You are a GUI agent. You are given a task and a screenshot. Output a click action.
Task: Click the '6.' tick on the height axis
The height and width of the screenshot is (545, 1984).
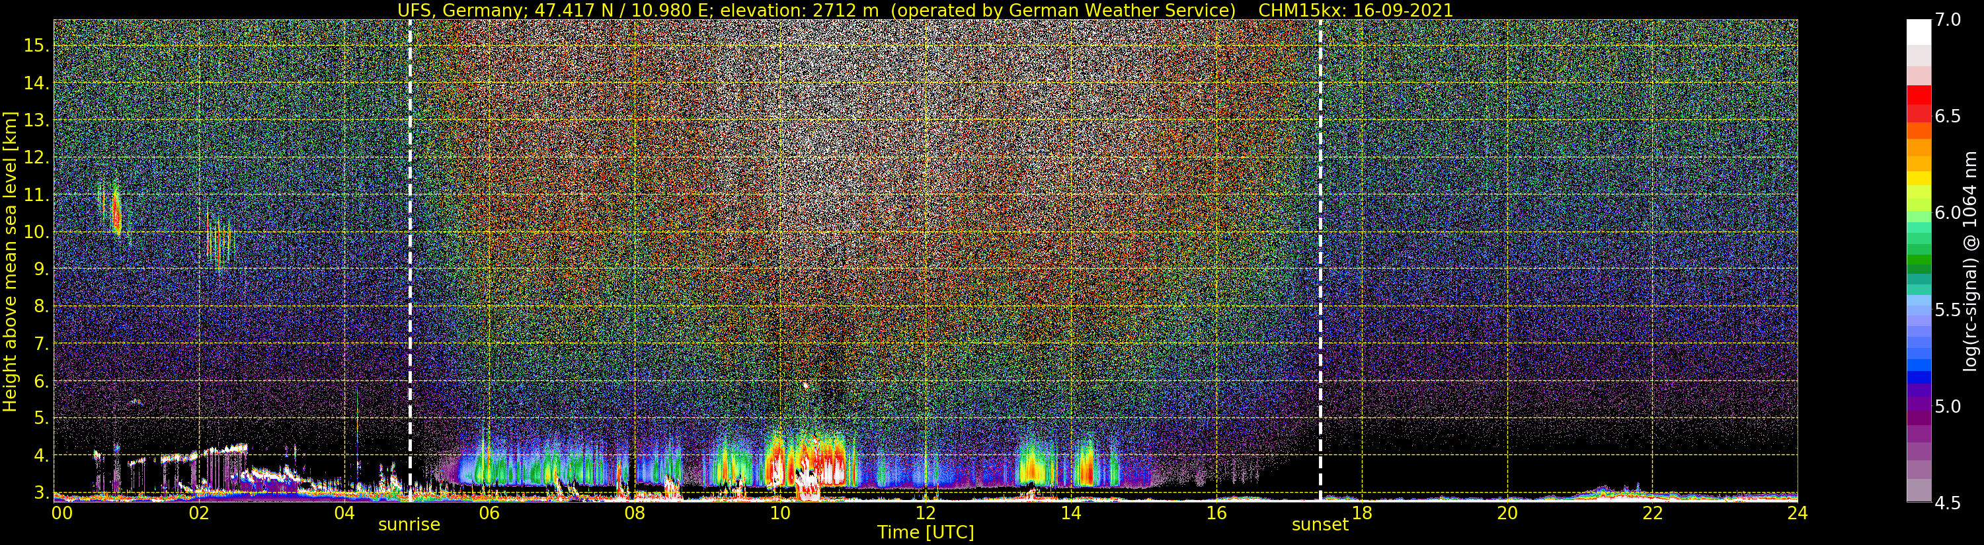tap(41, 381)
